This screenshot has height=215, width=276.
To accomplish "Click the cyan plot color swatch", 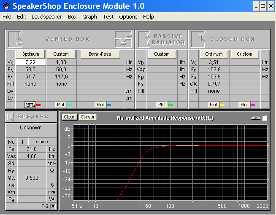I will [69, 105].
